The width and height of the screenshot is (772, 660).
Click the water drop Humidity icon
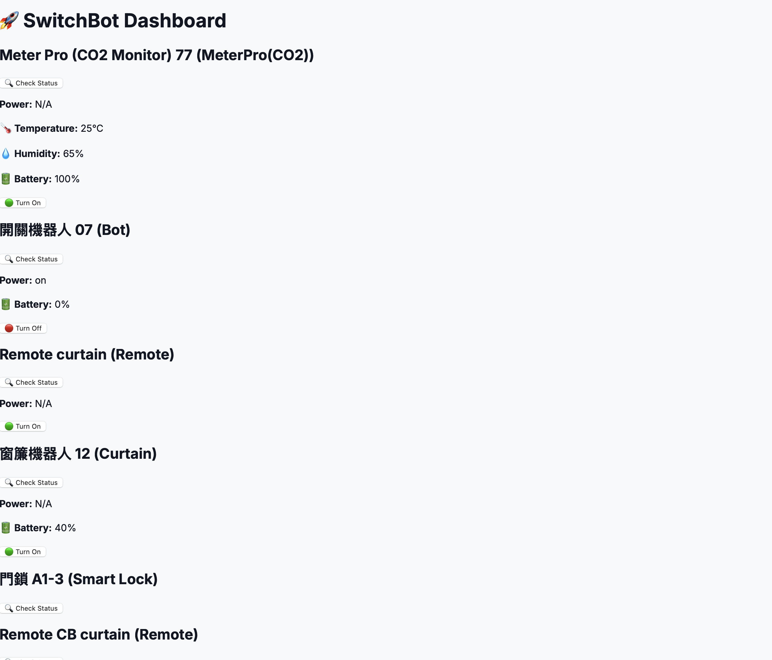(6, 154)
